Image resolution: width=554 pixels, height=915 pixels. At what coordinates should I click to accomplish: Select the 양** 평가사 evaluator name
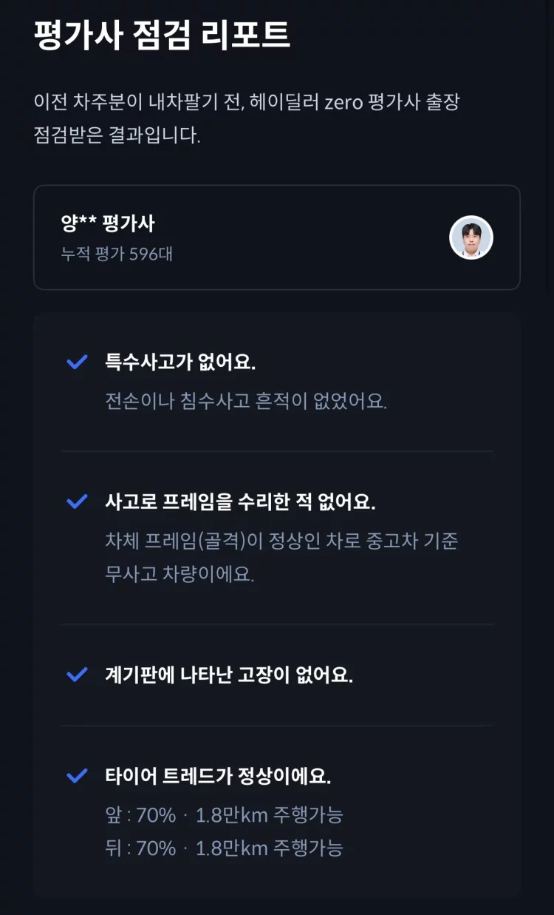[x=108, y=223]
